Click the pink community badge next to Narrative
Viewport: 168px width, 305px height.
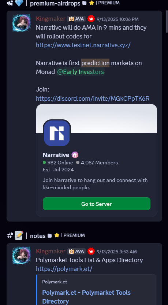coord(75,155)
